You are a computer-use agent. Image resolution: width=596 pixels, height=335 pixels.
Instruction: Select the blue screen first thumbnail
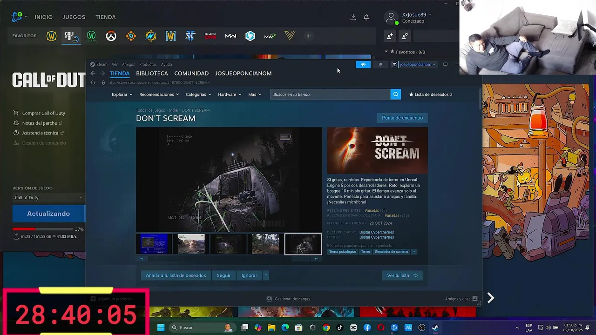pos(154,244)
